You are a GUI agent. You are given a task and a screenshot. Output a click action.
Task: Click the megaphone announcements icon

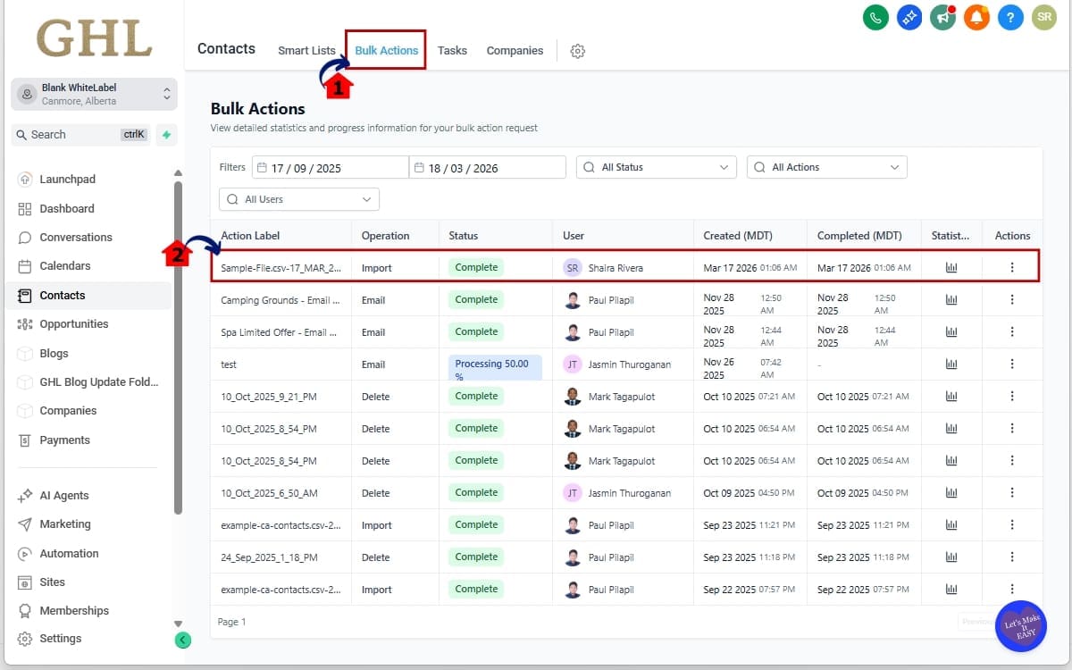pos(942,17)
